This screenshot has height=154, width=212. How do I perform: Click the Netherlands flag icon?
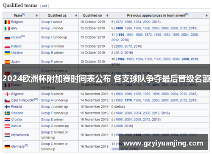[x=7, y=135]
